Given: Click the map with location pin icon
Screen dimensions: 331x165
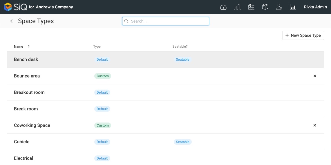Looking at the screenshot, I should tap(251, 7).
